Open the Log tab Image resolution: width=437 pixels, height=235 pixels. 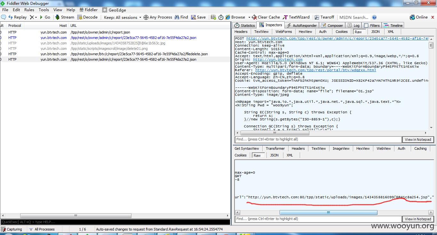pyautogui.click(x=354, y=26)
